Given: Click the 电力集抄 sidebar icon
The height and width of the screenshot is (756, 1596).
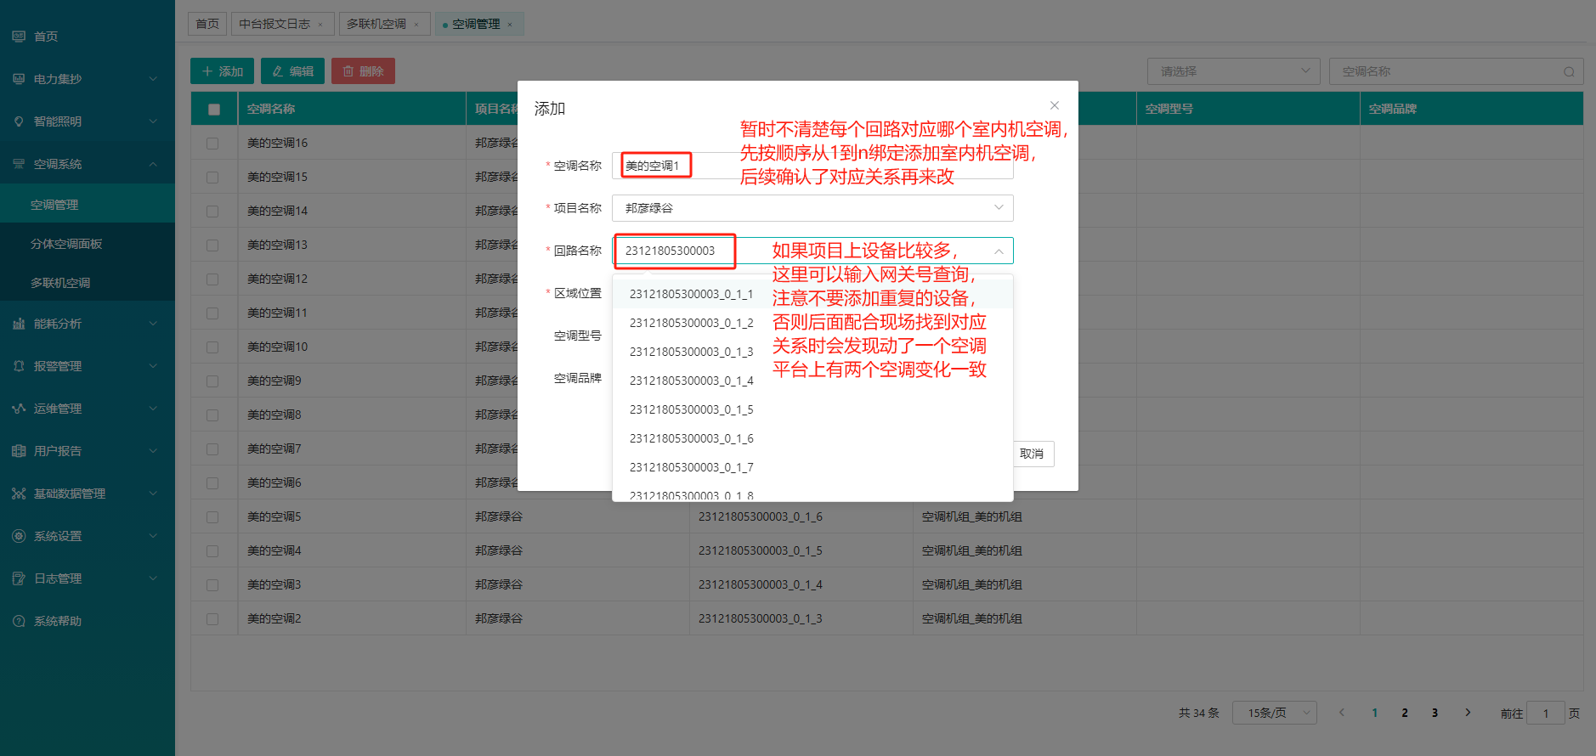Looking at the screenshot, I should click(x=19, y=79).
